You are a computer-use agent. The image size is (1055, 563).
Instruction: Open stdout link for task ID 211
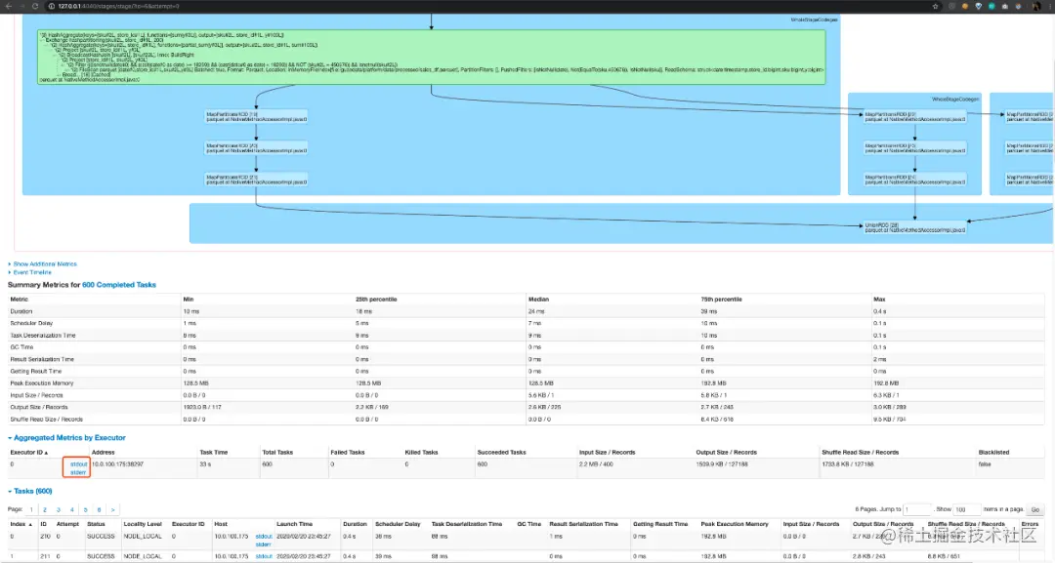pos(264,556)
